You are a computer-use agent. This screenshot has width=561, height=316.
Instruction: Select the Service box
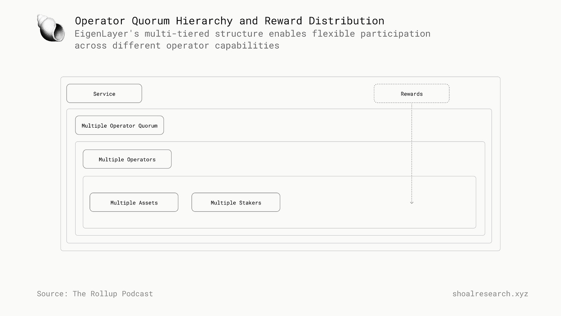click(104, 93)
